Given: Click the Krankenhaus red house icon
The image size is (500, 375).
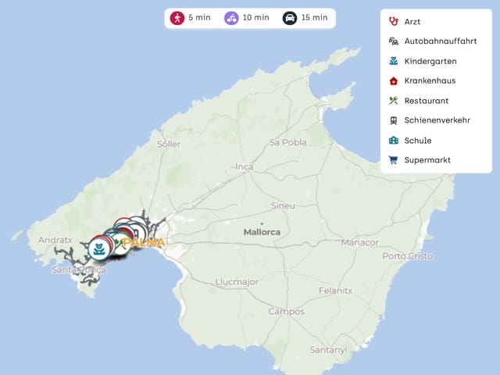Looking at the screenshot, I should click(394, 80).
